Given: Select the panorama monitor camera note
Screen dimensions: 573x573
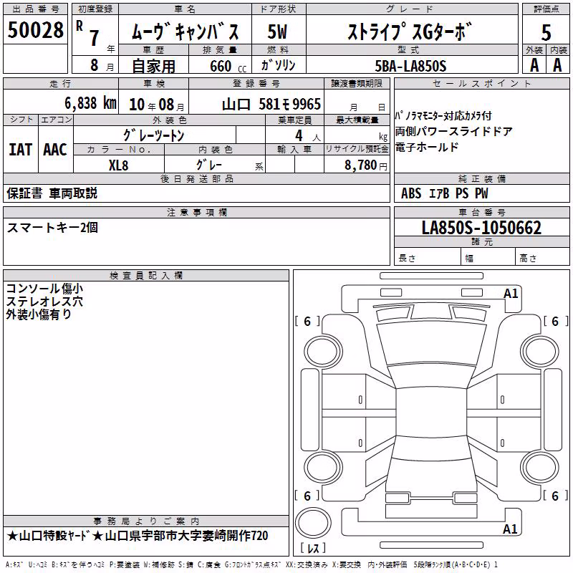Looking at the screenshot, I should coord(443,116).
